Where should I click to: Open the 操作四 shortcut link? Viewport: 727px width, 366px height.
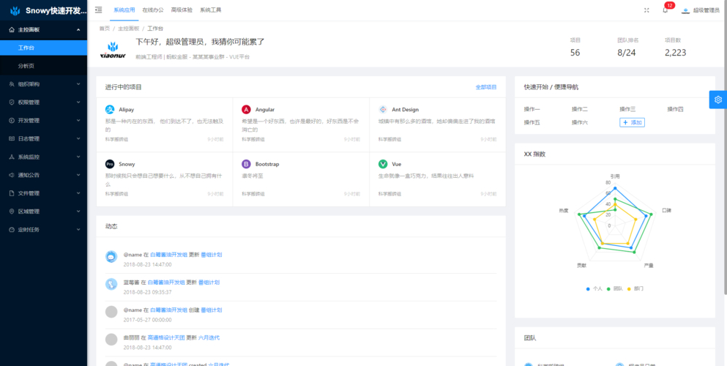click(x=675, y=109)
